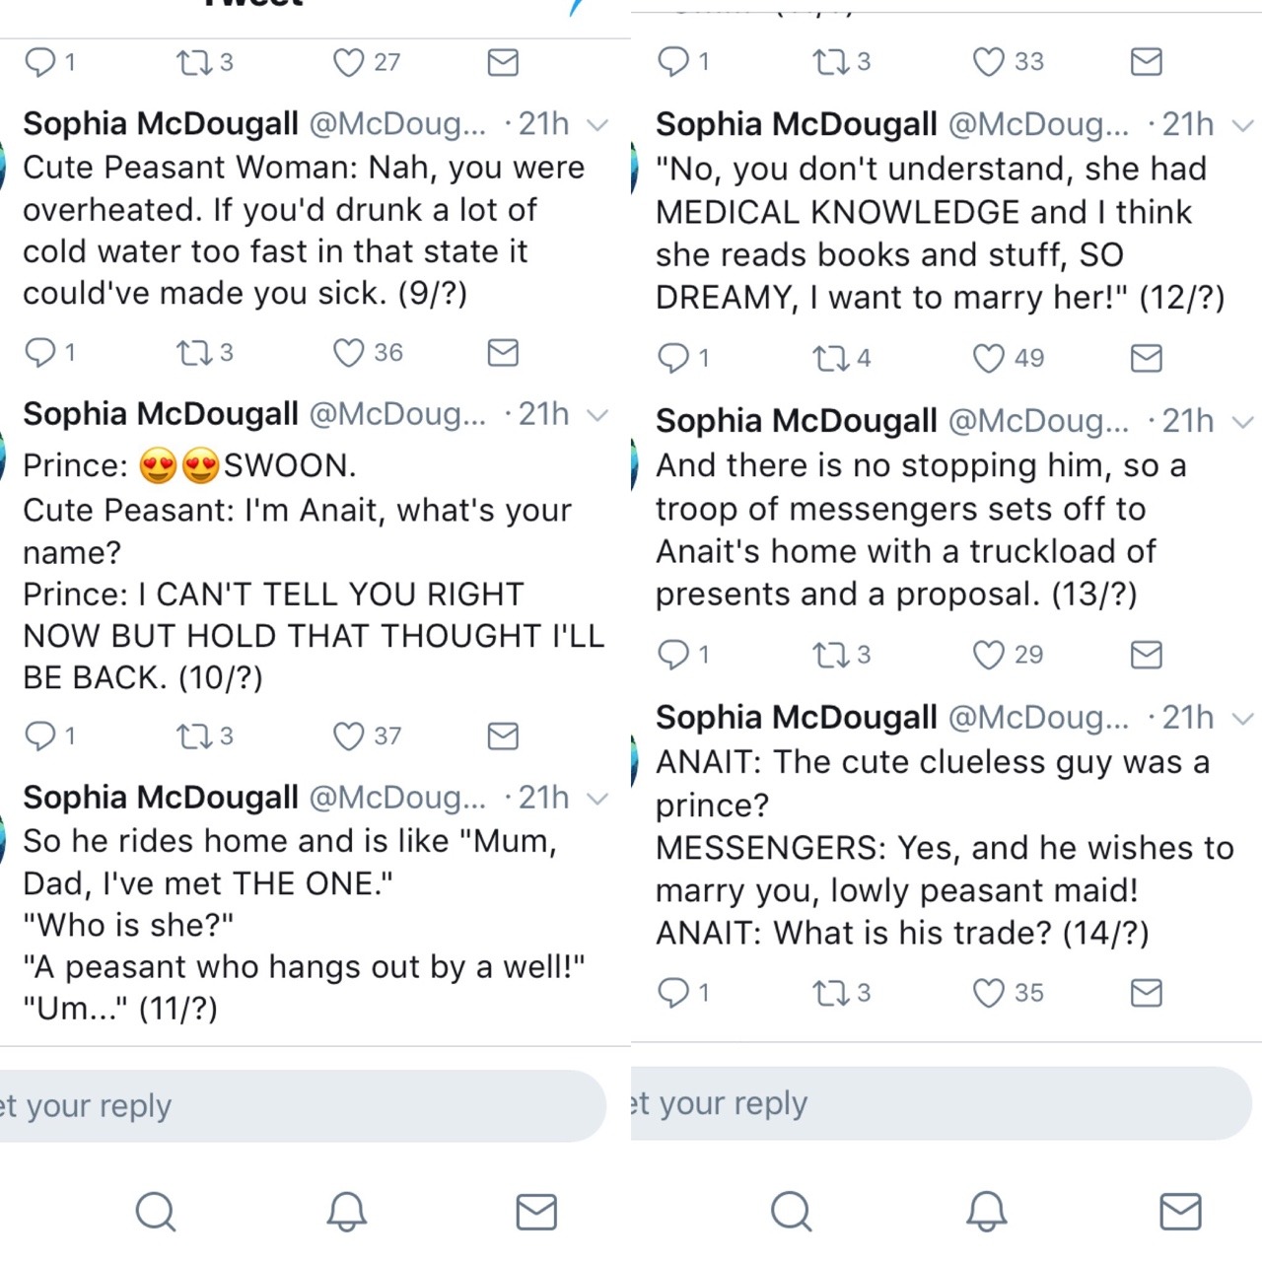This screenshot has height=1262, width=1262.
Task: Open Sophia McDougall profile on tweet (13/?)
Action: coord(796,421)
